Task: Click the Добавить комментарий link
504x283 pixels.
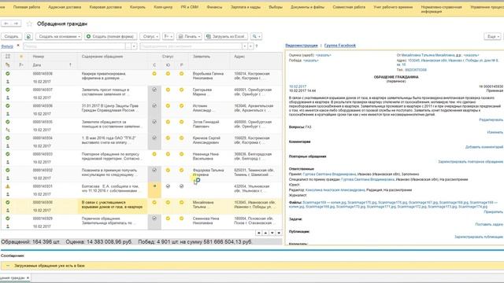Action: click(x=484, y=147)
